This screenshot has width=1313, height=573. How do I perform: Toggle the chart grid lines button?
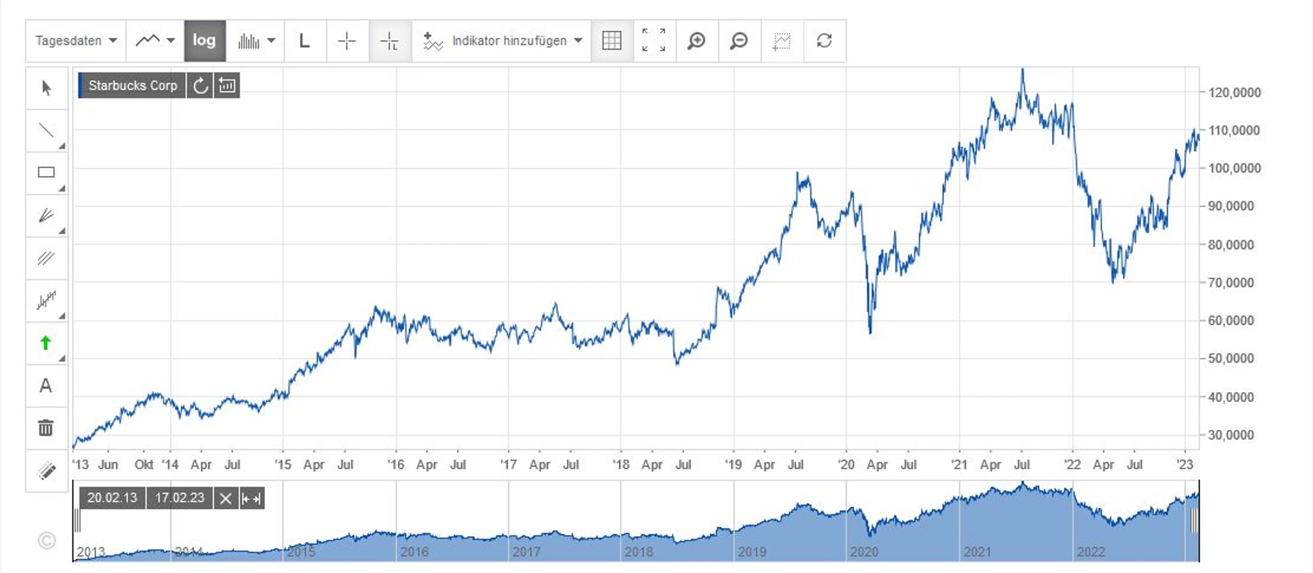611,41
